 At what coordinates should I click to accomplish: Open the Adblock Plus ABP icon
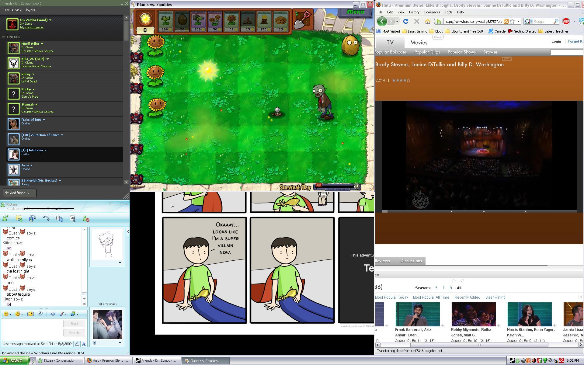[x=566, y=21]
